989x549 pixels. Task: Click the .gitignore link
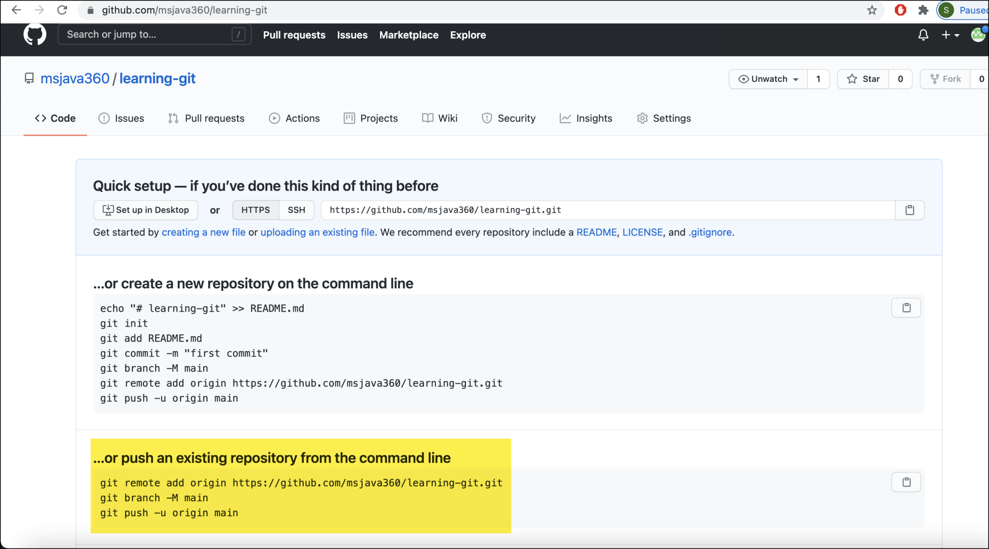pos(710,232)
